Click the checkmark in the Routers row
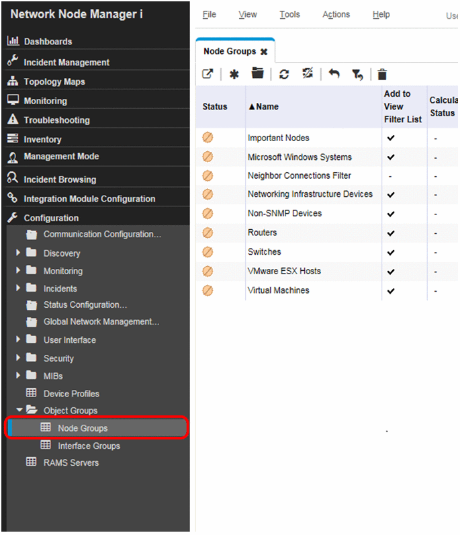 [x=391, y=233]
